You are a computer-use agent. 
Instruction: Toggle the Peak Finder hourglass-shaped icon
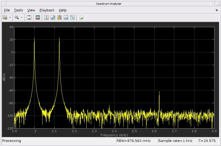tap(46, 17)
